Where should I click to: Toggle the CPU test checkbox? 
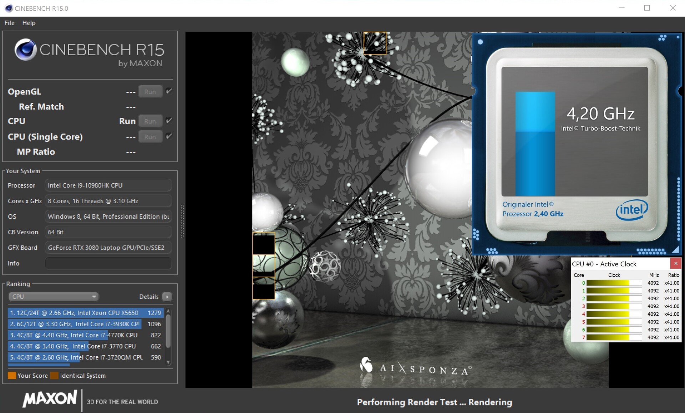[169, 121]
